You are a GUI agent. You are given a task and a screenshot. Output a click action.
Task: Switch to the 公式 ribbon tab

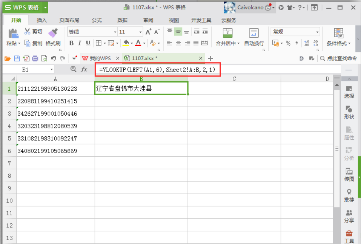97,20
